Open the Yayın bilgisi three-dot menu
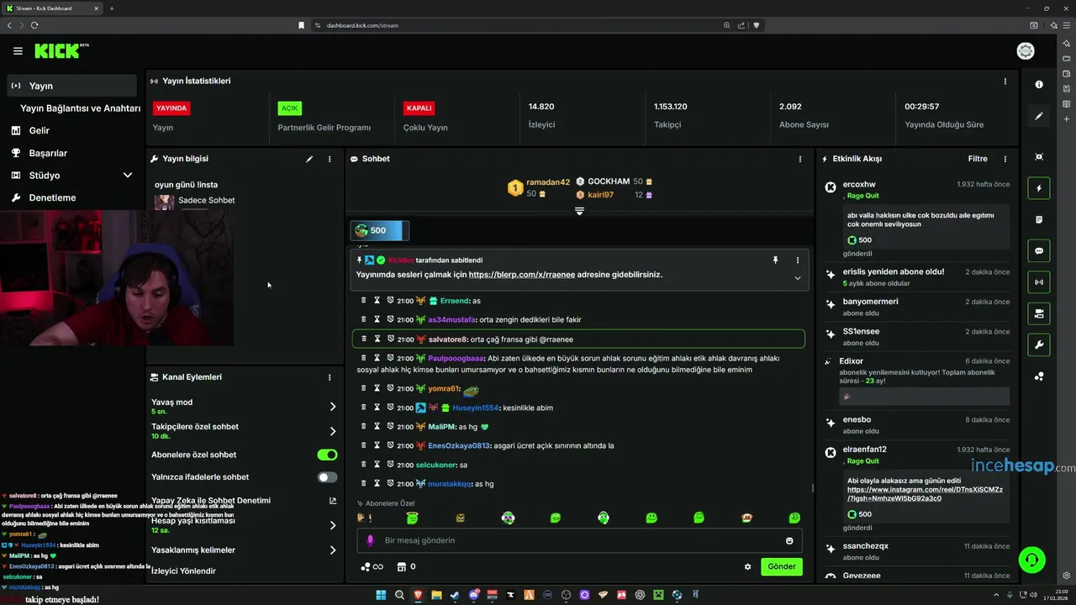 [x=330, y=159]
